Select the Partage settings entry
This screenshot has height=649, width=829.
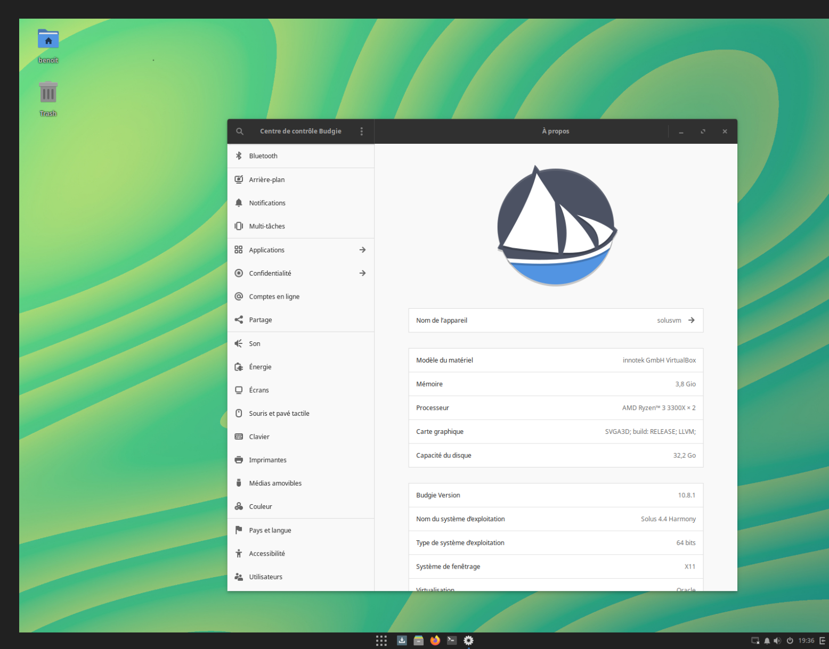(261, 319)
